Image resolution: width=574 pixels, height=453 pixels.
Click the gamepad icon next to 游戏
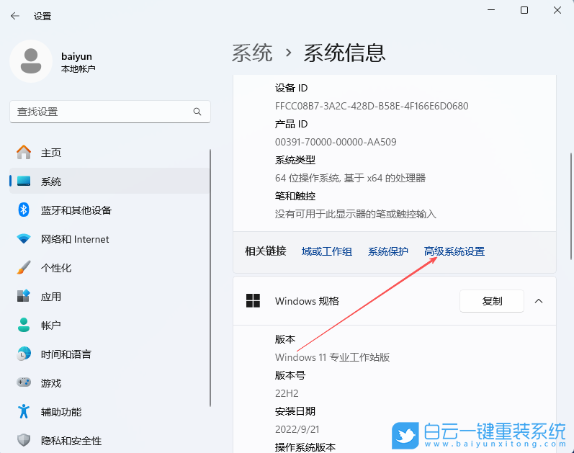24,382
